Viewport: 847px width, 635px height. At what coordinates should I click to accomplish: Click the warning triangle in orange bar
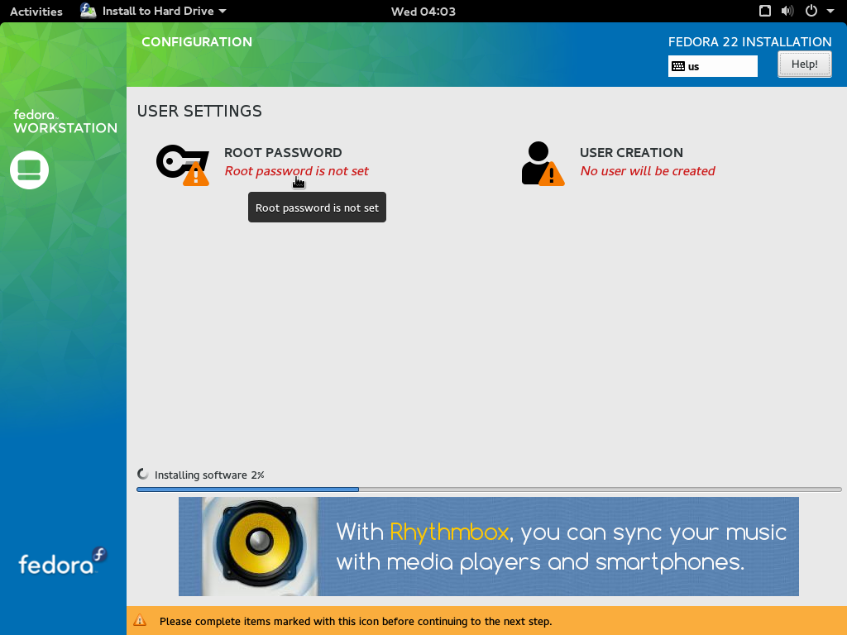pos(140,620)
